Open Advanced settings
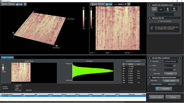This screenshot has height=103, width=184. click(x=157, y=84)
